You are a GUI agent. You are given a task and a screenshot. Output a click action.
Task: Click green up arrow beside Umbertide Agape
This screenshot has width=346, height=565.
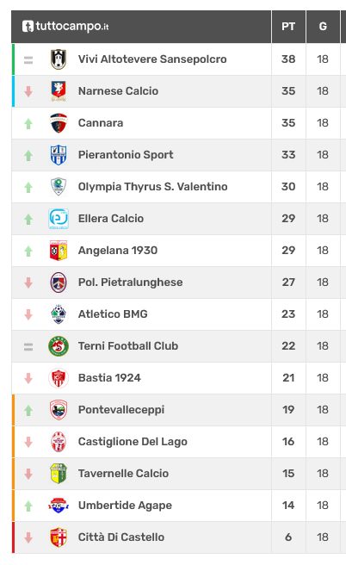[x=28, y=506]
